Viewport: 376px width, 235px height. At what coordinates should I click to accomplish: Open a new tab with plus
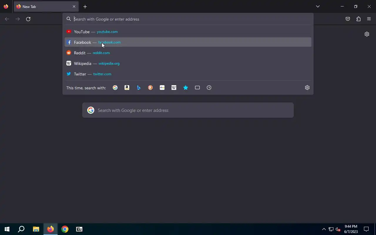85,6
